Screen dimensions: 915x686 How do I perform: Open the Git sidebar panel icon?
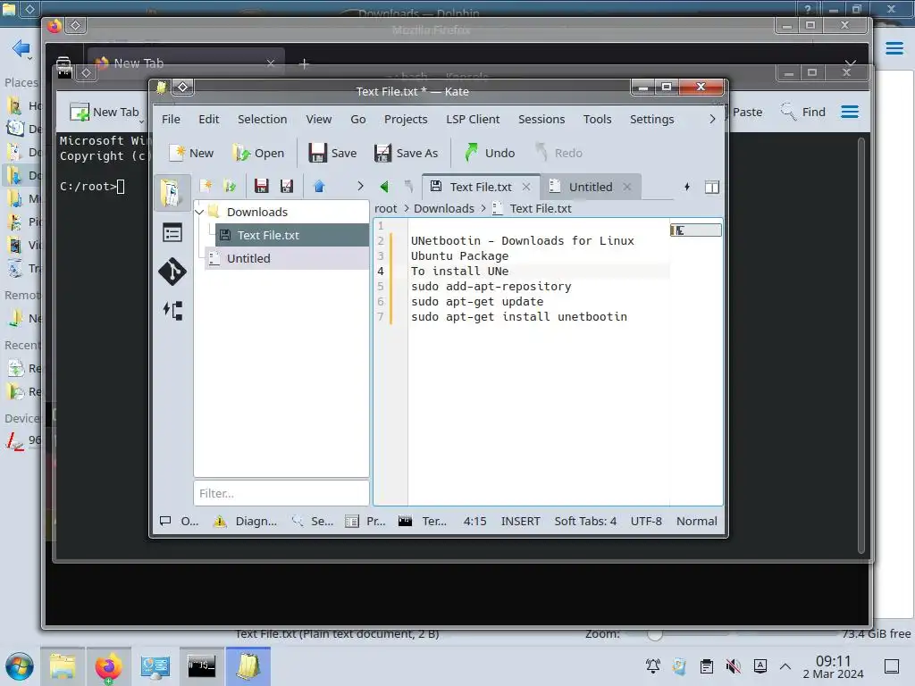pos(172,272)
